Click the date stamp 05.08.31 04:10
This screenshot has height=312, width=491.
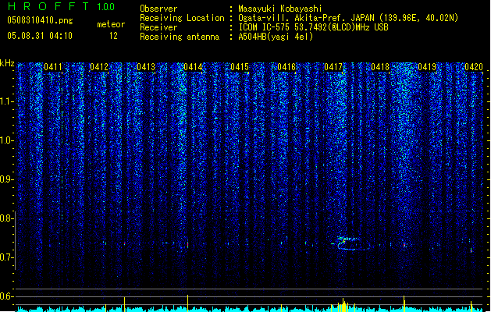point(40,36)
